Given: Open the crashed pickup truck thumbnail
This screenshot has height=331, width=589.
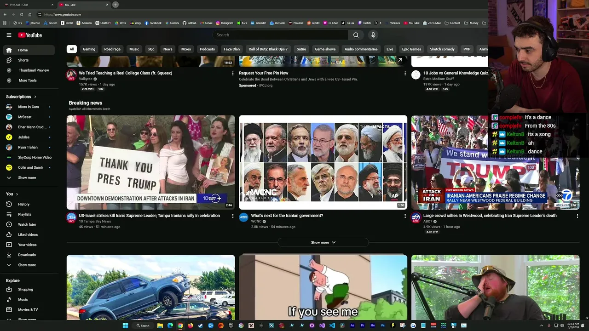Looking at the screenshot, I should (x=150, y=287).
